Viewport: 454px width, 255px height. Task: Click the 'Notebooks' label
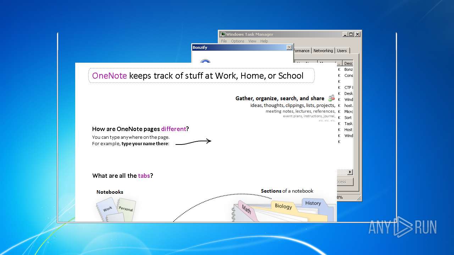(110, 192)
